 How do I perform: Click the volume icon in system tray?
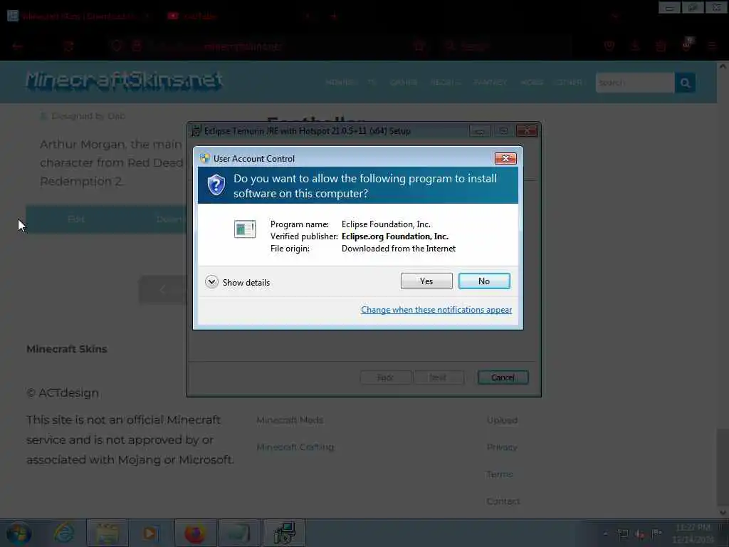click(x=640, y=533)
